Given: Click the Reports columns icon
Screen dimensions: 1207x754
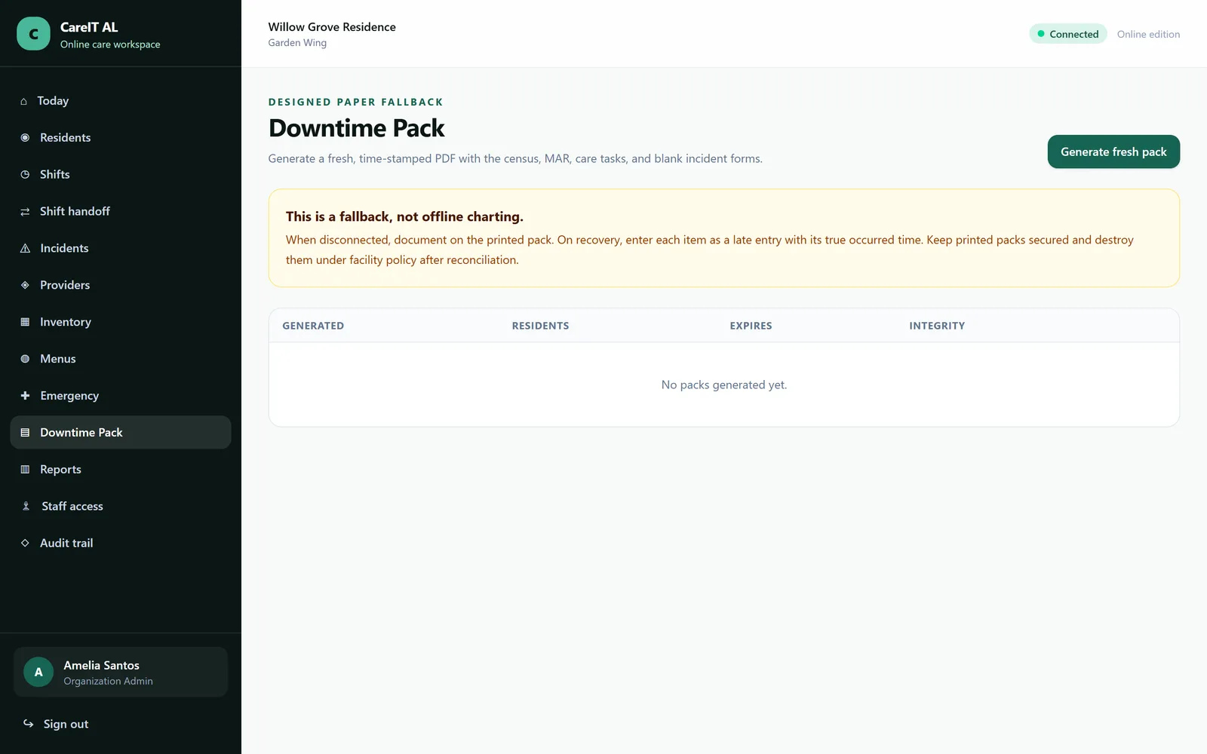Looking at the screenshot, I should pos(25,469).
